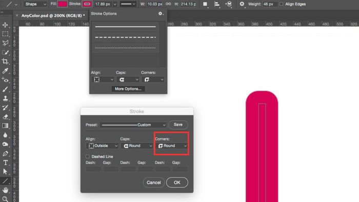Open stroke type dropdown in options bar
This screenshot has width=359, height=202.
point(128,4)
